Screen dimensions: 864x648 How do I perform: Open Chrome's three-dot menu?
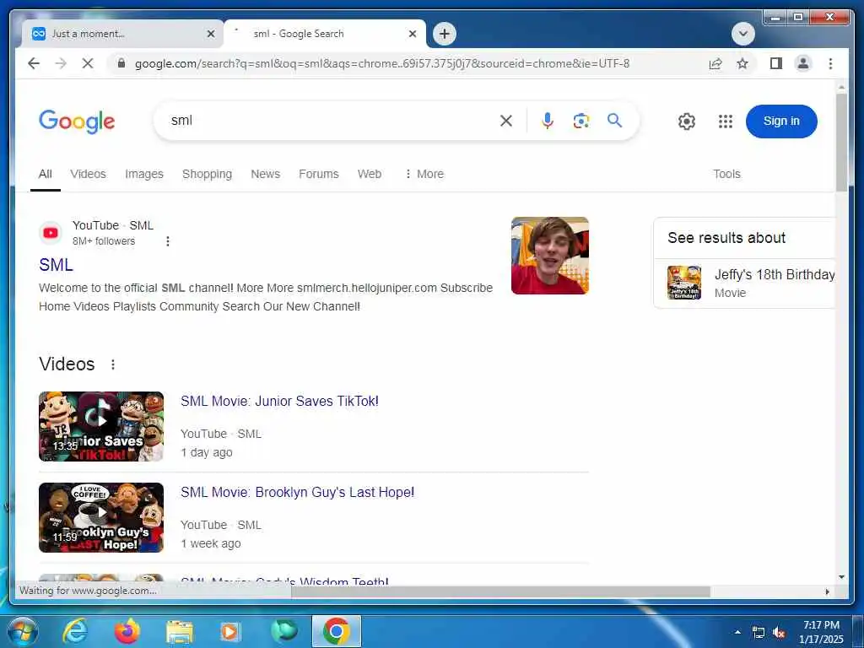830,63
